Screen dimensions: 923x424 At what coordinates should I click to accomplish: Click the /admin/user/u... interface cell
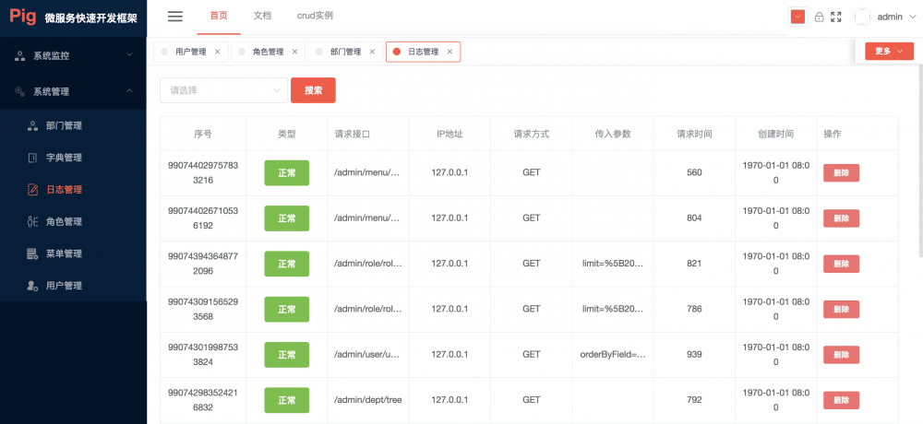[368, 355]
